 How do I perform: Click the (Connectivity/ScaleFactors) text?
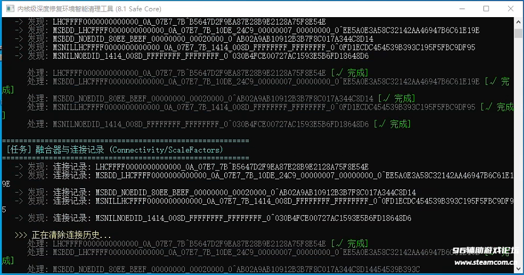pos(166,149)
